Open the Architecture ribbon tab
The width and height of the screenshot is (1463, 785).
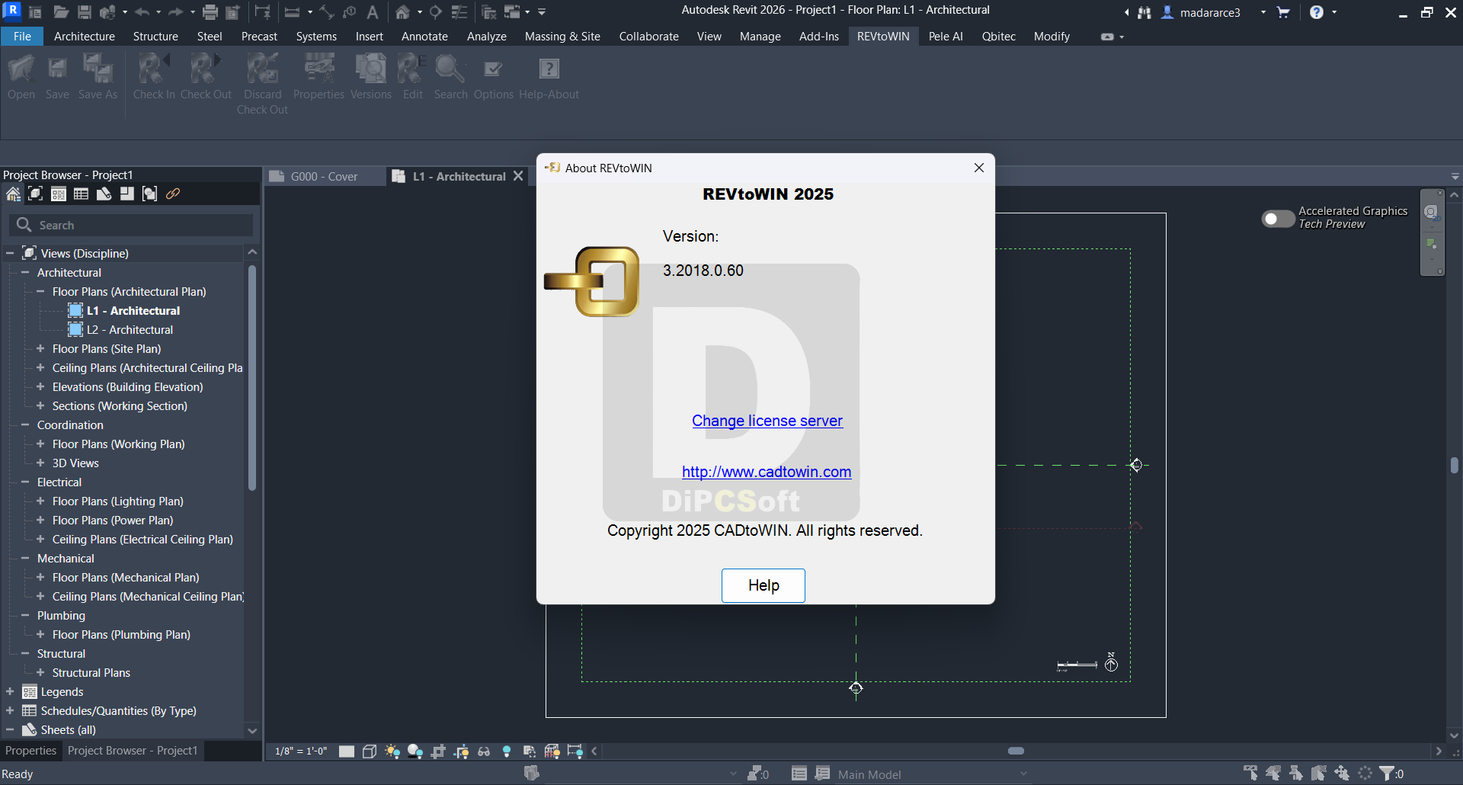click(85, 37)
